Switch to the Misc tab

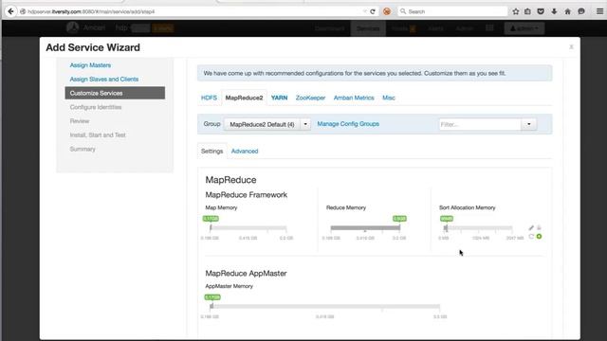[x=389, y=98]
